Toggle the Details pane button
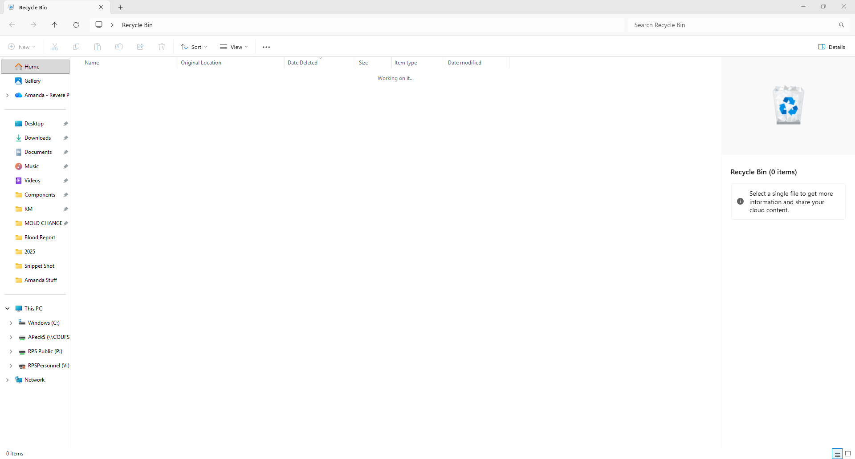Viewport: 855px width, 459px height. tap(831, 47)
